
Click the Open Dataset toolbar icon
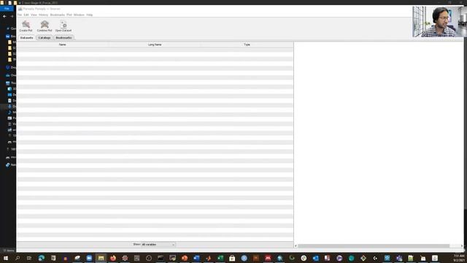tap(63, 26)
